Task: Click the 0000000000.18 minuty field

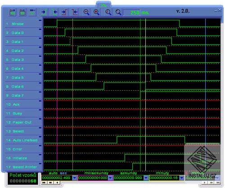Action: click(x=164, y=178)
